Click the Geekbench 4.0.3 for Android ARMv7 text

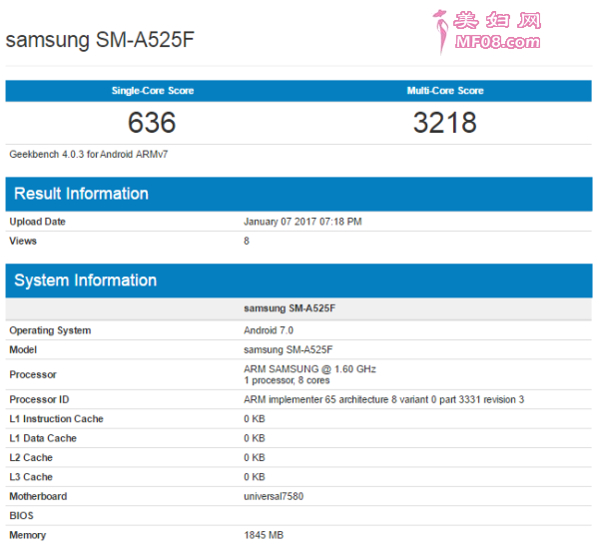tap(89, 155)
